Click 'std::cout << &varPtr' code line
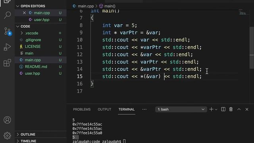Viewport: 254px width, 143px height. (x=152, y=69)
